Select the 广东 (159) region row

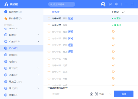click(x=22, y=42)
